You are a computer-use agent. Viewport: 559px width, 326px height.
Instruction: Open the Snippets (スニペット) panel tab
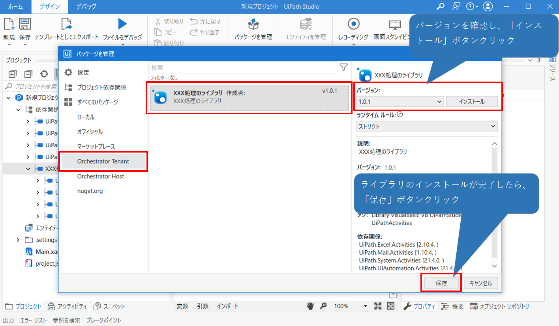click(x=109, y=306)
